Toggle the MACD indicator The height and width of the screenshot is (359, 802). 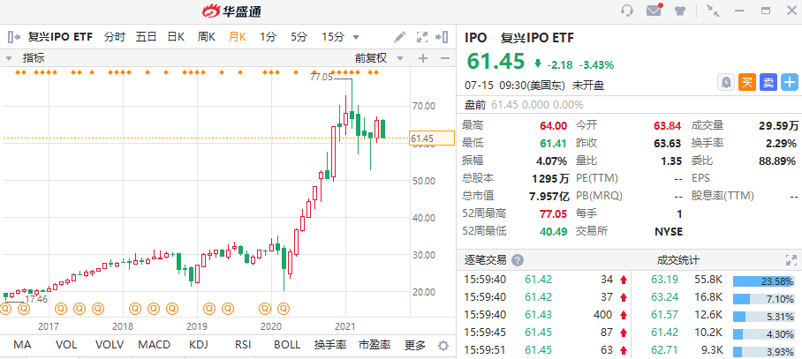[154, 345]
